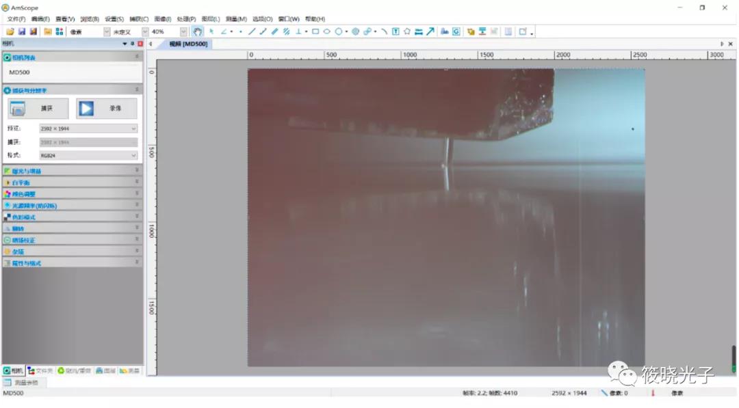
Task: Select the hand pan tool
Action: pyautogui.click(x=197, y=31)
